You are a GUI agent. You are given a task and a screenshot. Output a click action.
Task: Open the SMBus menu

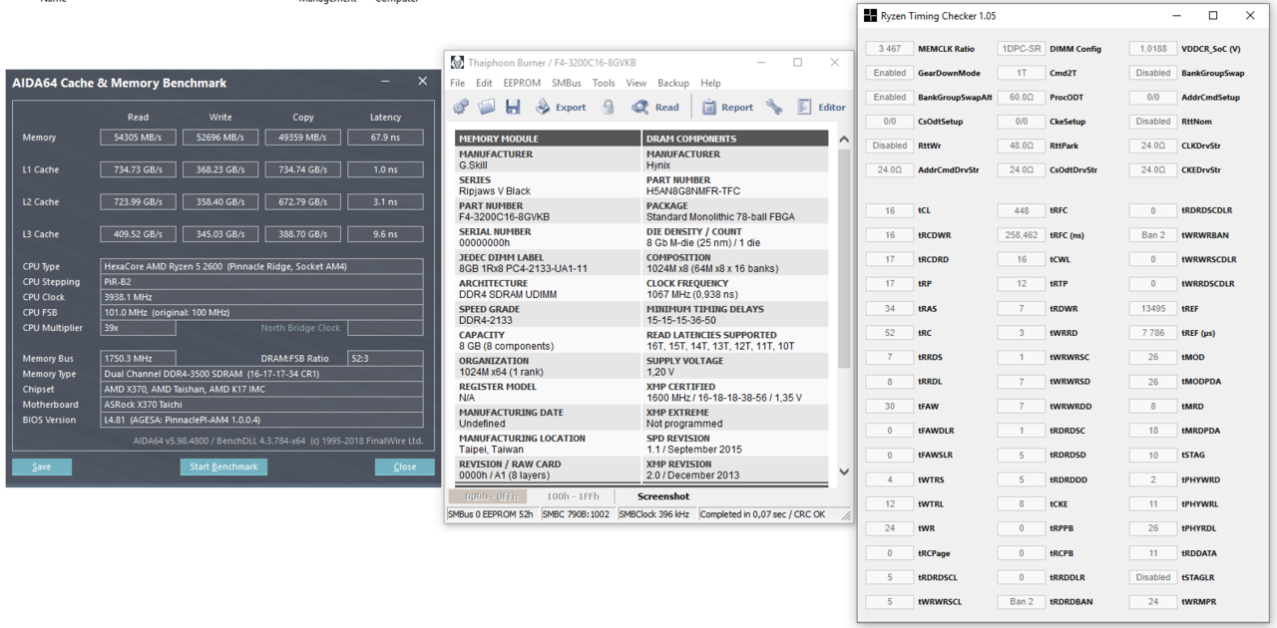tap(567, 83)
